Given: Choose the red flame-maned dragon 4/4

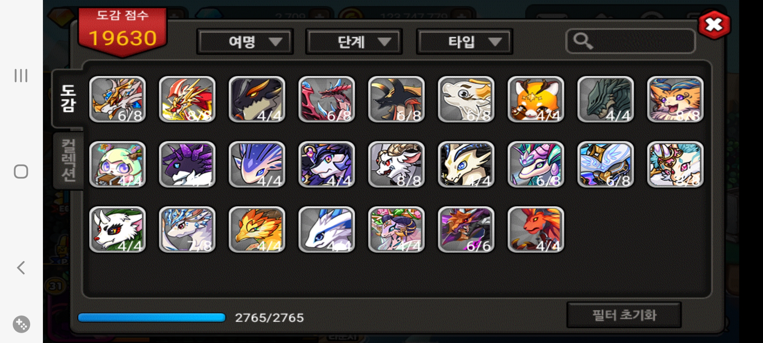Looking at the screenshot, I should tap(536, 230).
